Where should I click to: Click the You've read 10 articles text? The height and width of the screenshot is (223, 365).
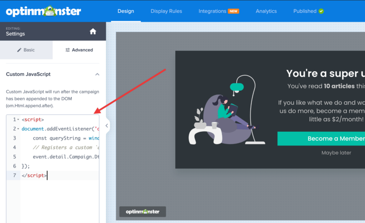point(326,86)
